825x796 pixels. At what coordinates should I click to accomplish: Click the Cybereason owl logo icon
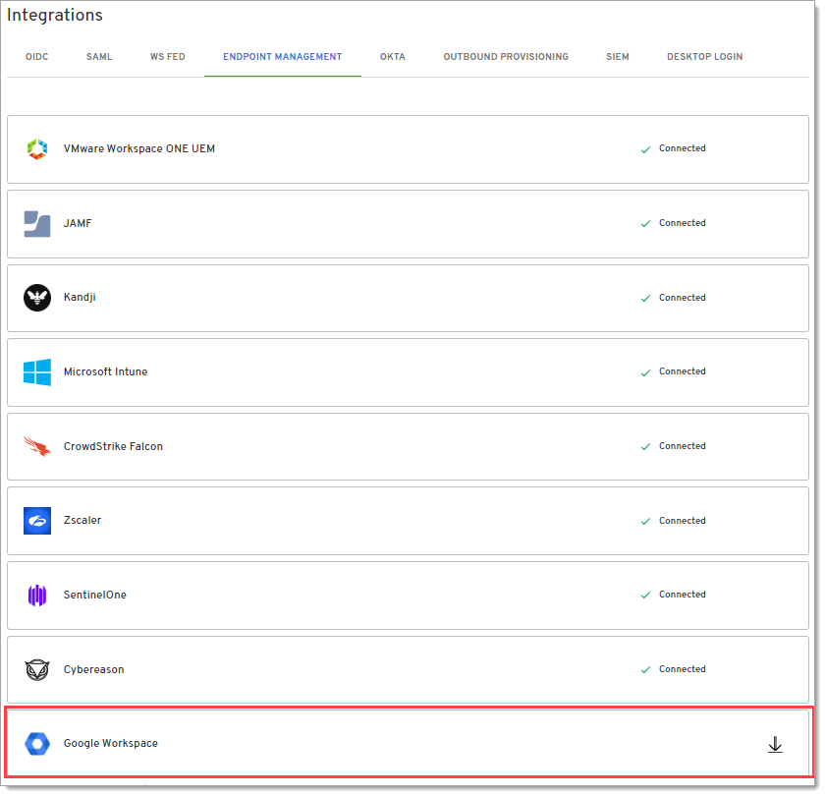(x=37, y=670)
